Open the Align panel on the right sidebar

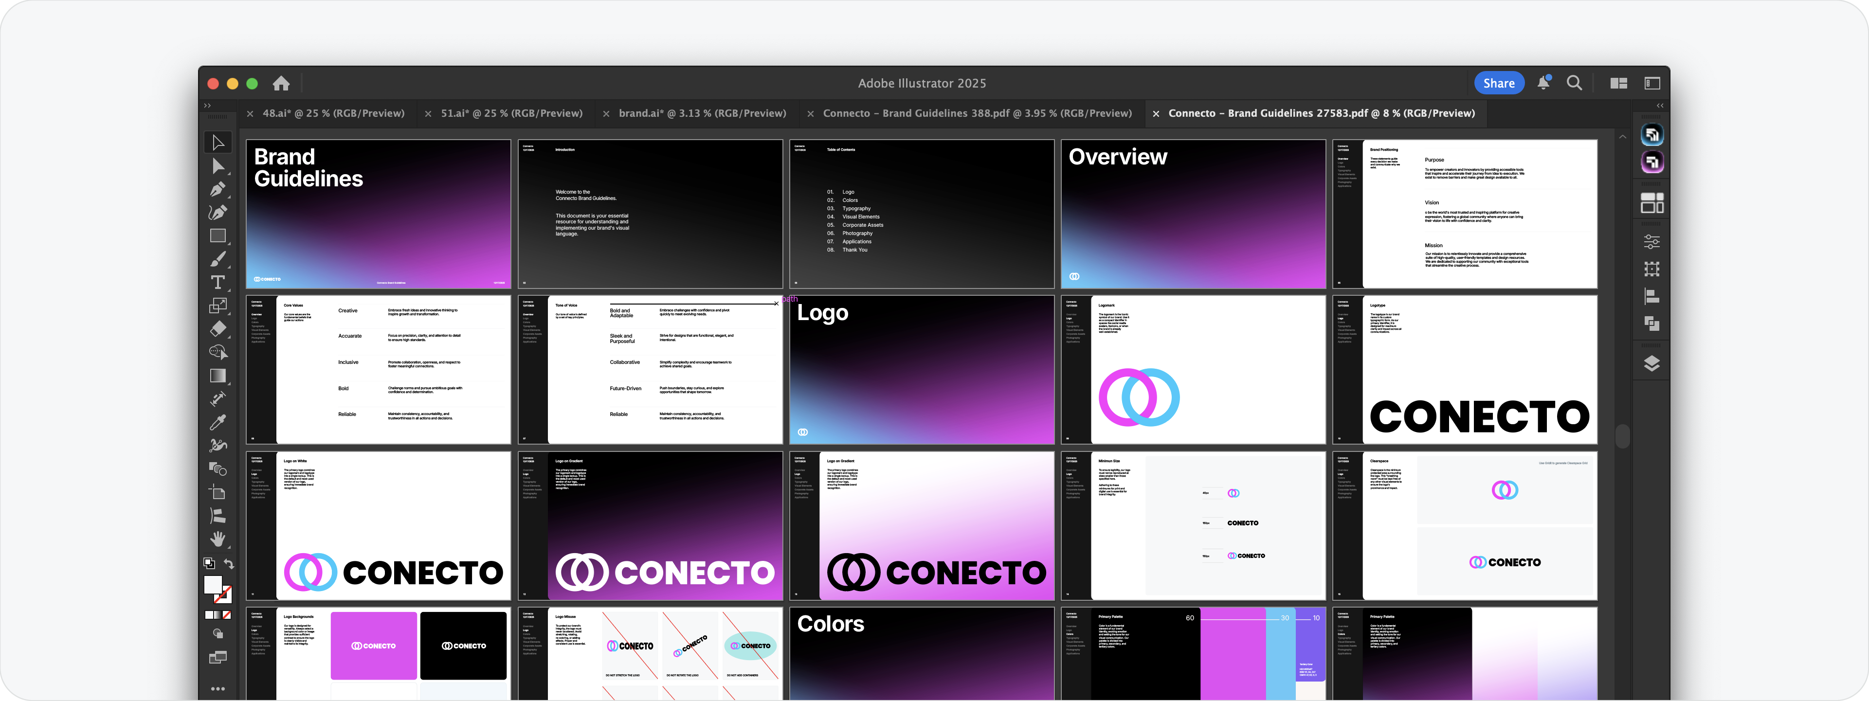pos(1652,295)
